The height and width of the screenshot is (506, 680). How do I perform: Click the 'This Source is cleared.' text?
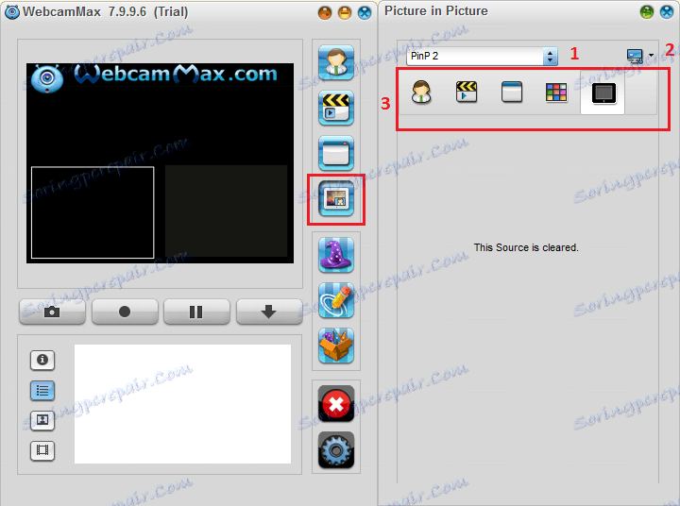coord(526,247)
